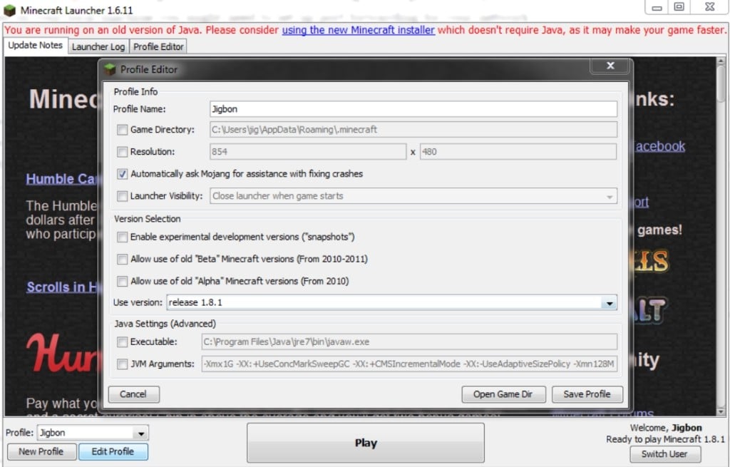Switch to the Launcher Log tab
The height and width of the screenshot is (467, 730).
point(98,46)
